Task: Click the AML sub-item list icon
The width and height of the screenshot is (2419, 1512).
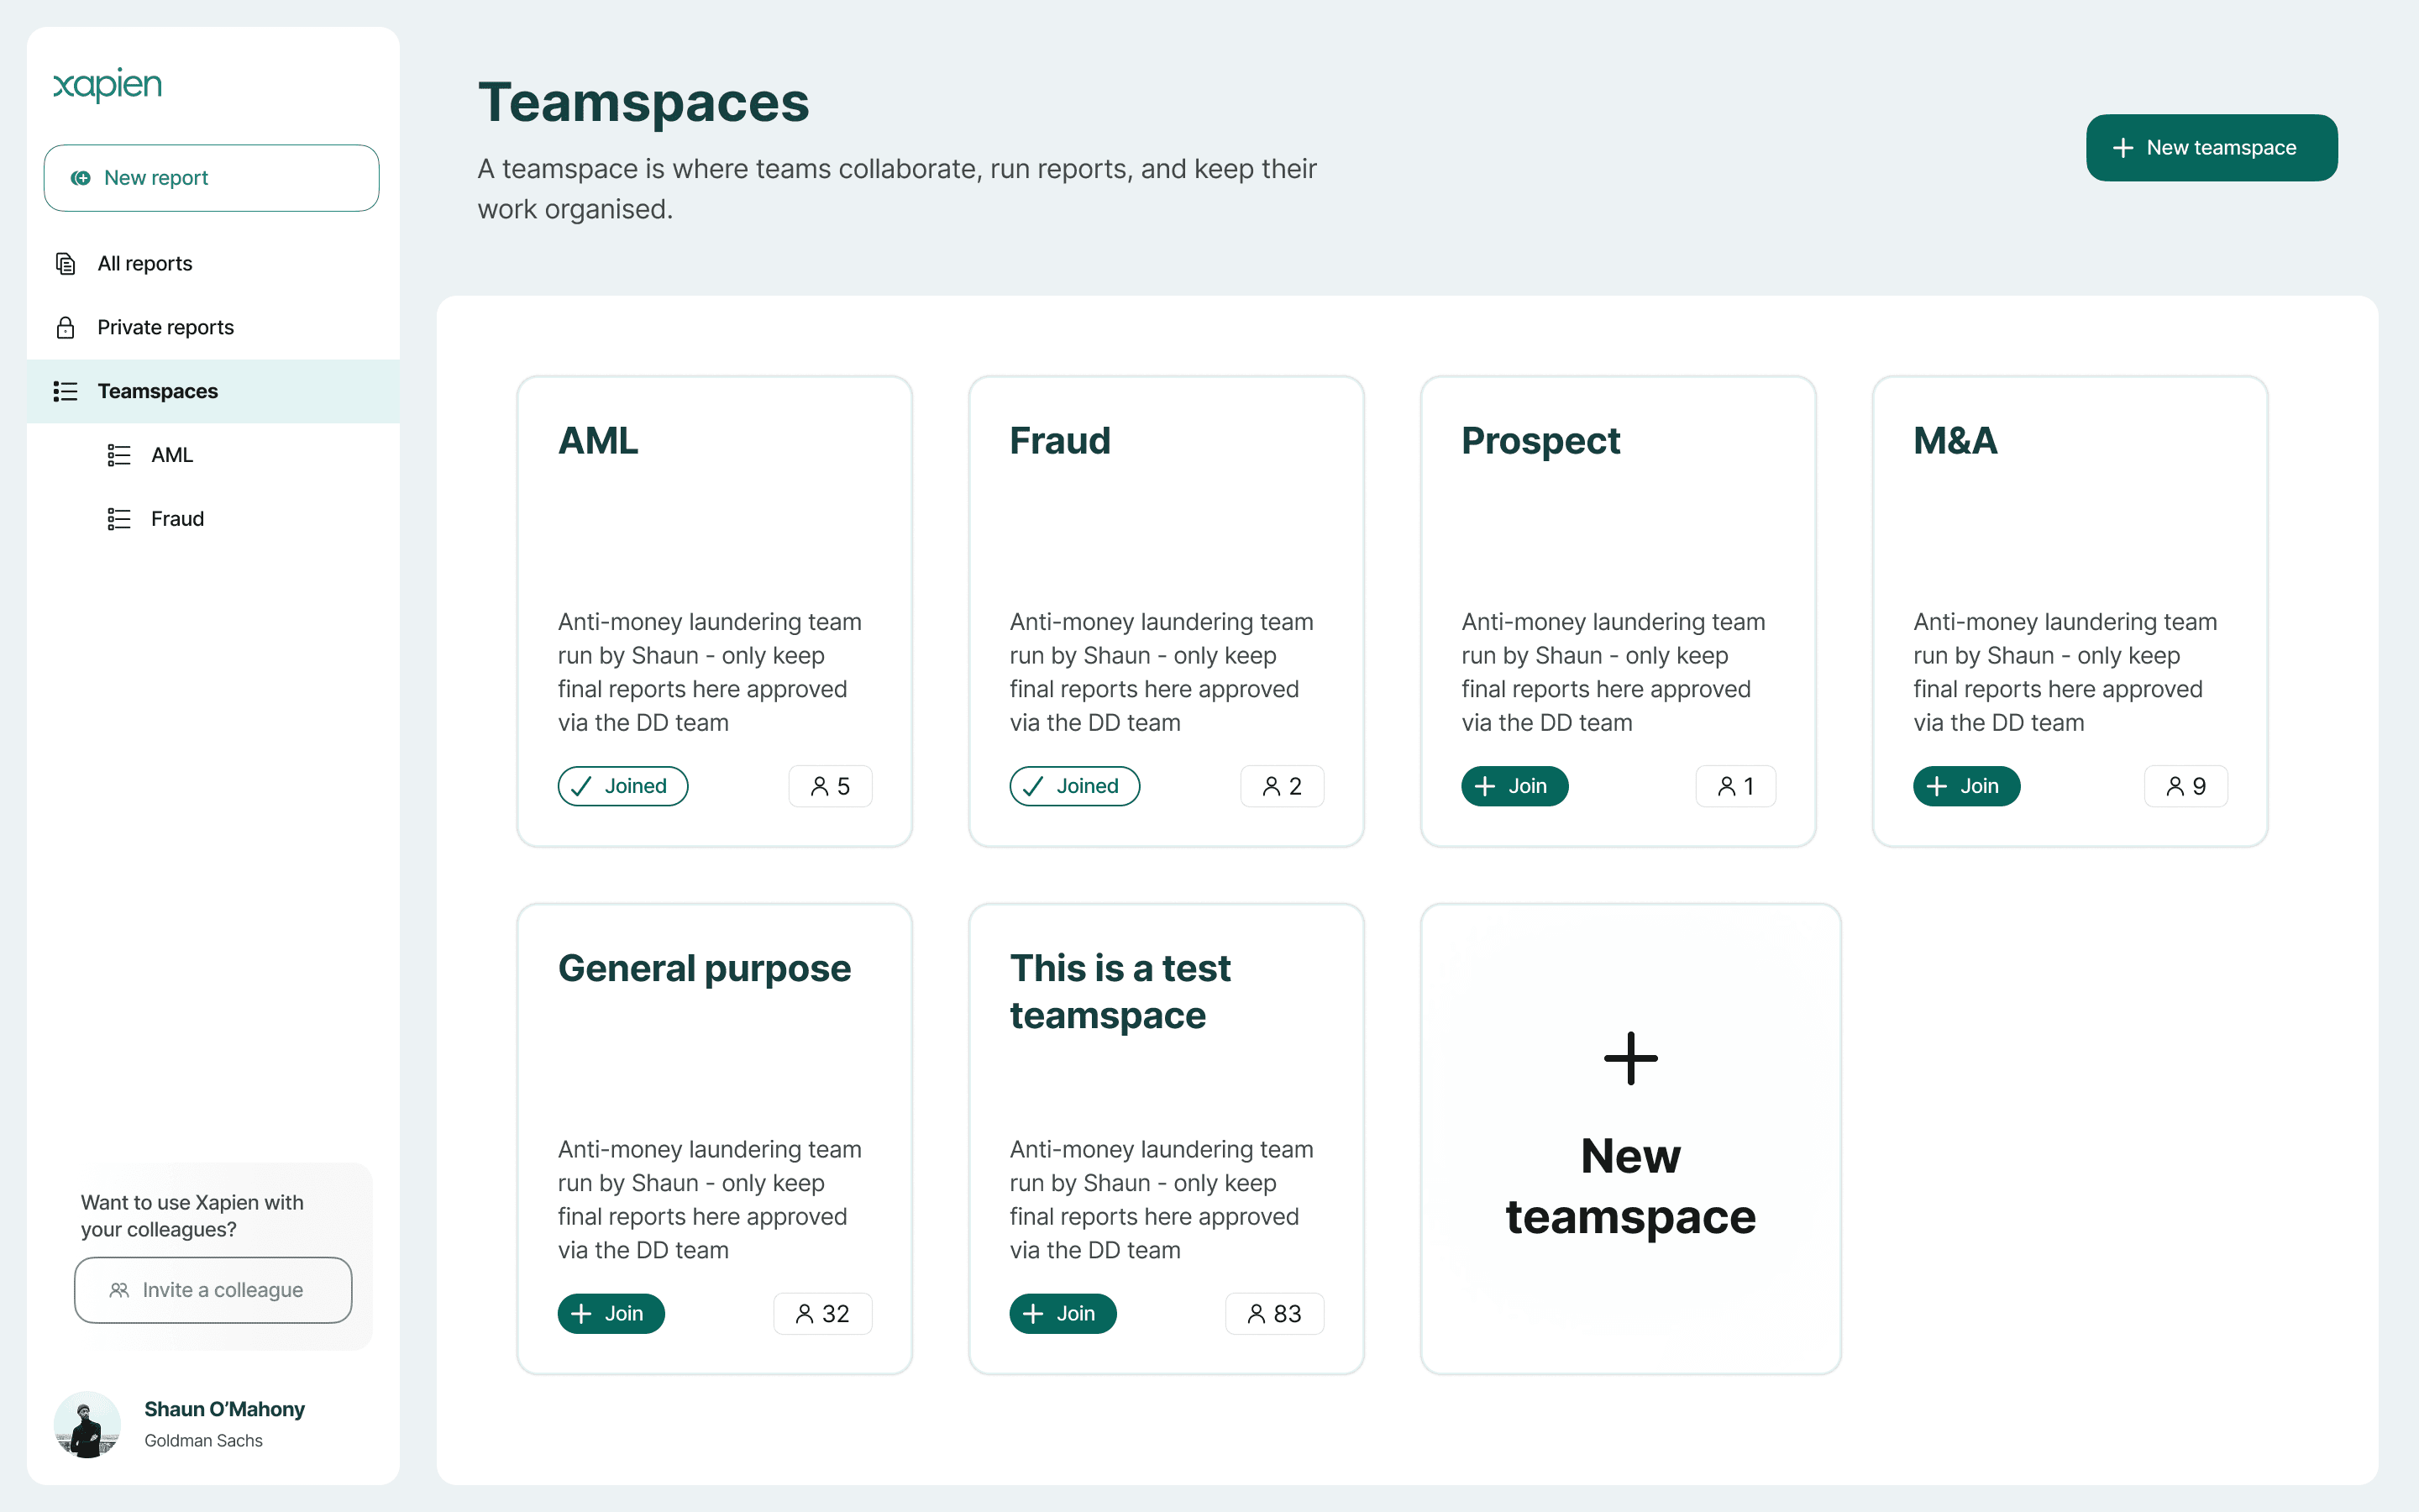Action: click(x=119, y=455)
